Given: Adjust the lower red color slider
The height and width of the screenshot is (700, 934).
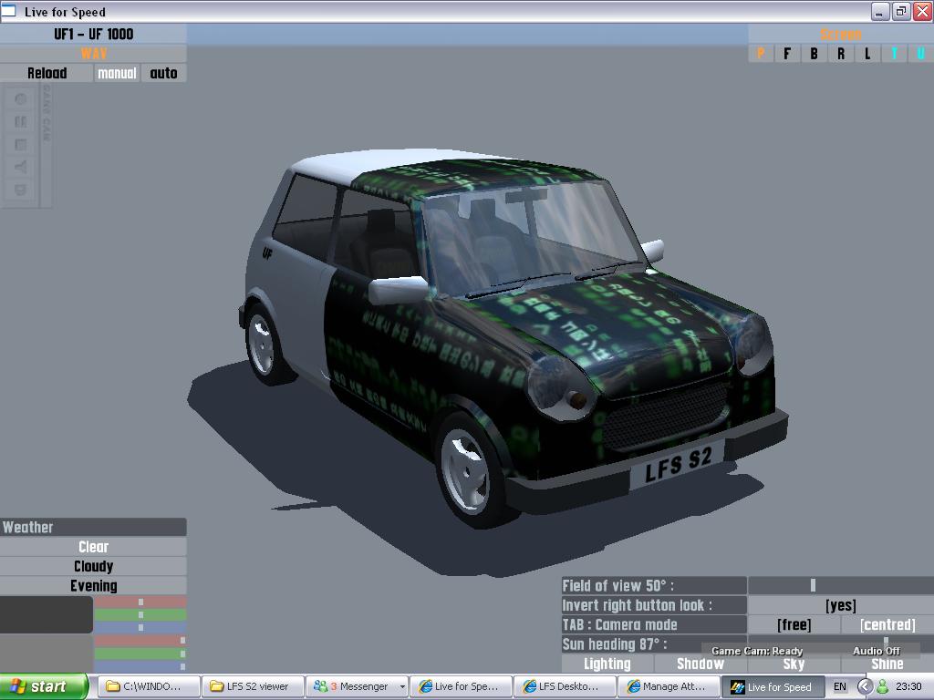Looking at the screenshot, I should coord(140,641).
